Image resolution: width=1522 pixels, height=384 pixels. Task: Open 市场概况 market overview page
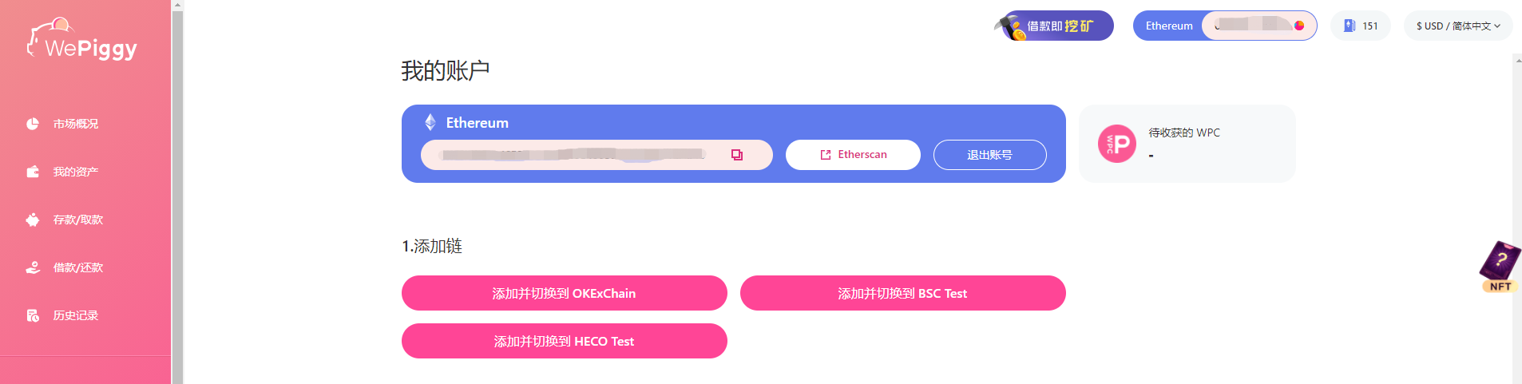tap(75, 124)
